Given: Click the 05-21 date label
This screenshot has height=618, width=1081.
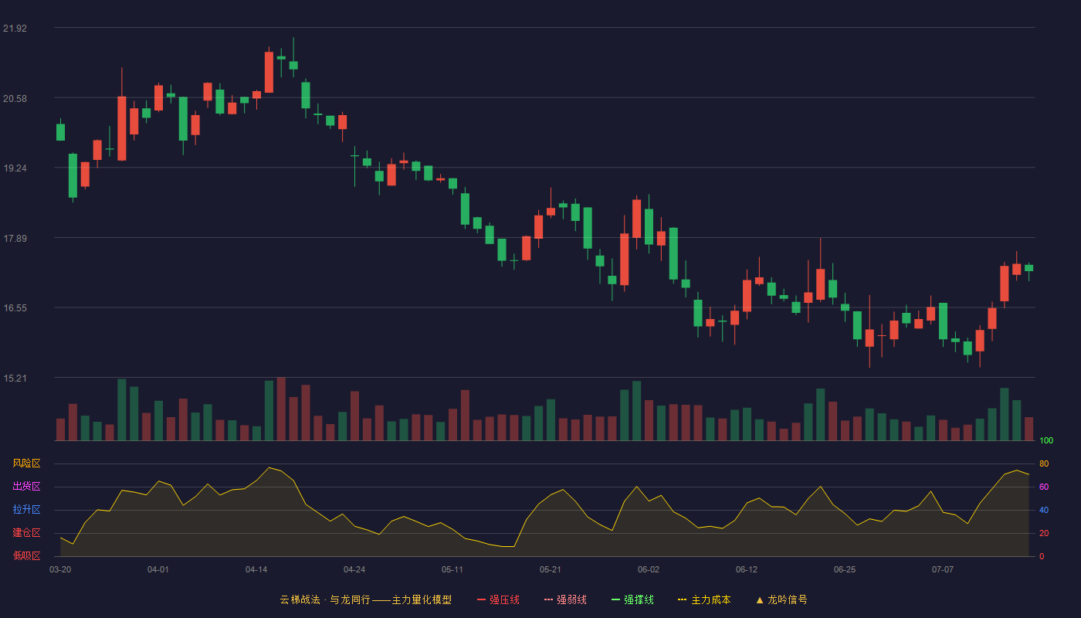Looking at the screenshot, I should pos(551,569).
